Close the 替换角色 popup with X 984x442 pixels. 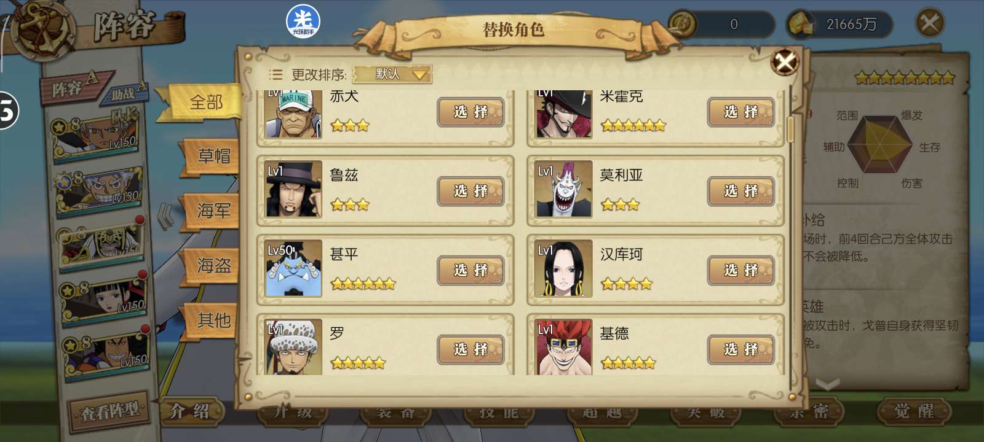pos(785,61)
